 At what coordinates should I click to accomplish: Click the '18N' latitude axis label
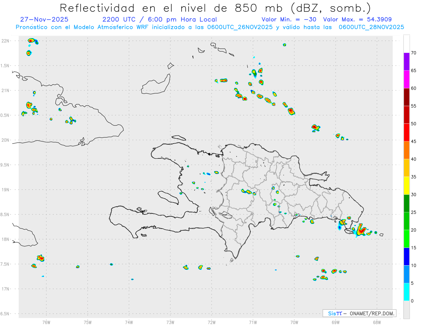pos(5,240)
